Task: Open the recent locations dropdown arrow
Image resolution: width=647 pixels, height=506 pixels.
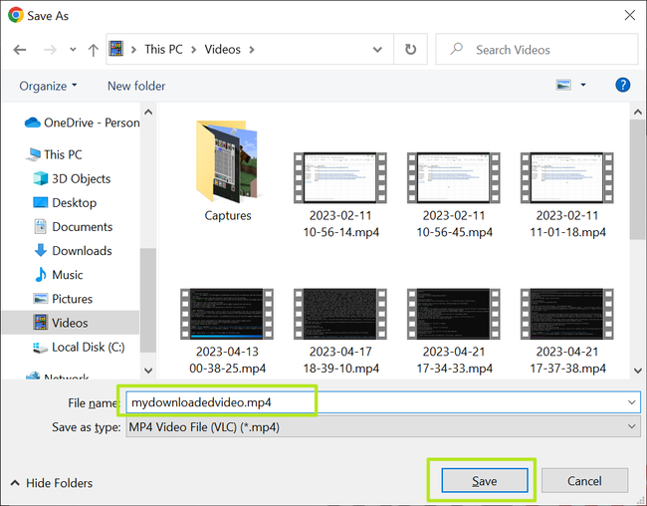Action: click(x=73, y=50)
